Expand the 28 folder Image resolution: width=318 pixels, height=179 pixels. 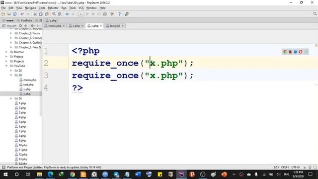pyautogui.click(x=11, y=71)
